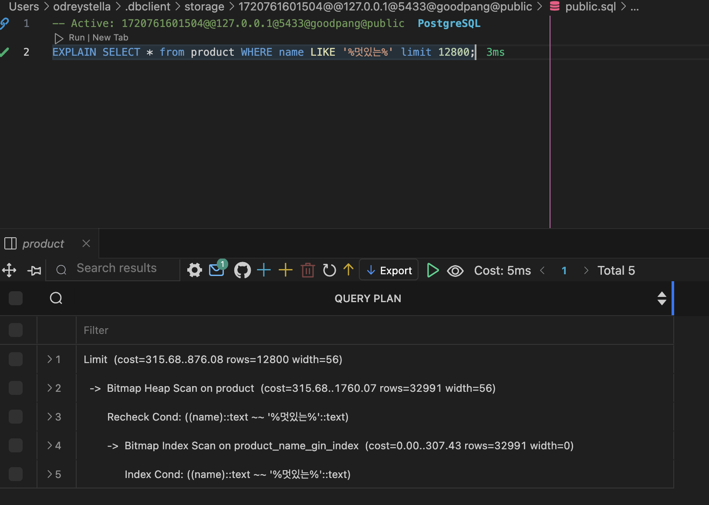
Task: Click the Export button
Action: click(389, 270)
